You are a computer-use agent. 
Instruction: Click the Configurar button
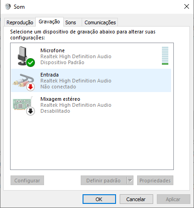(27, 181)
